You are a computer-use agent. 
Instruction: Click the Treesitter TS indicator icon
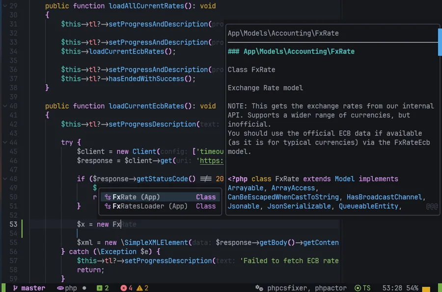358,288
